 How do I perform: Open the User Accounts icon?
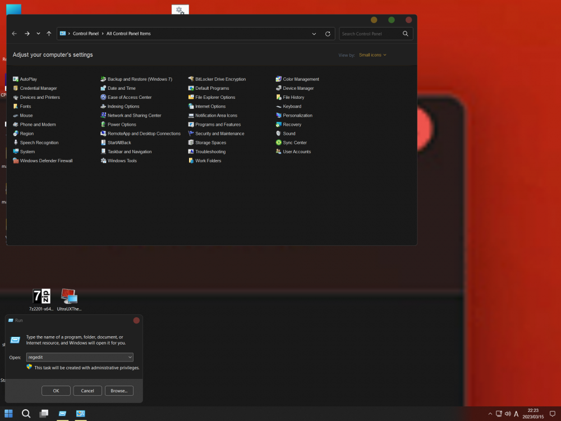pyautogui.click(x=278, y=152)
